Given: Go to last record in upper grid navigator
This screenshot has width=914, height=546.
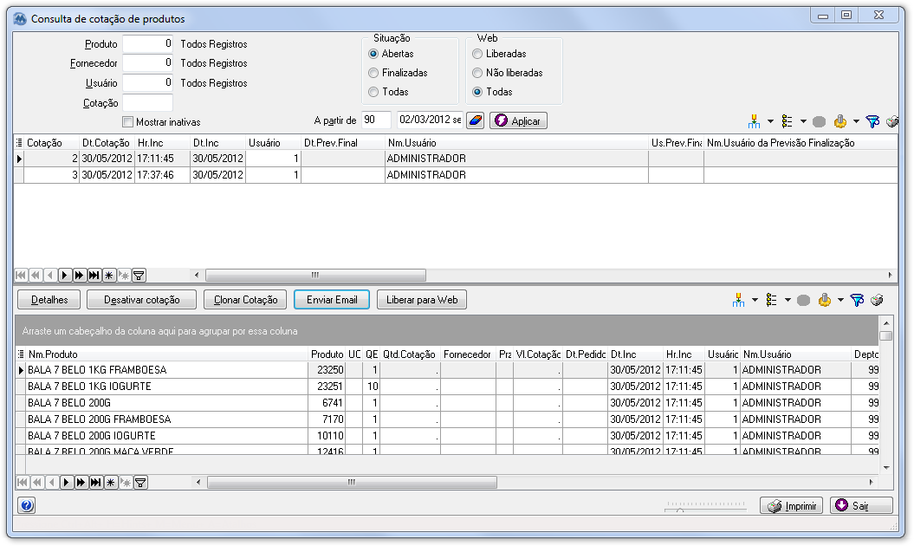Looking at the screenshot, I should (x=94, y=276).
